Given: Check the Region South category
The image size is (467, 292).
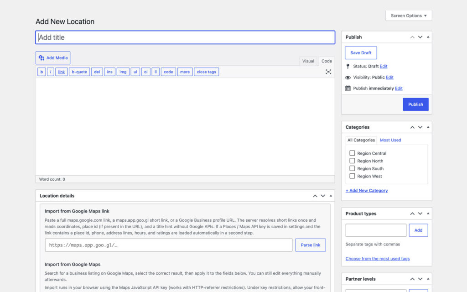Looking at the screenshot, I should [x=352, y=168].
